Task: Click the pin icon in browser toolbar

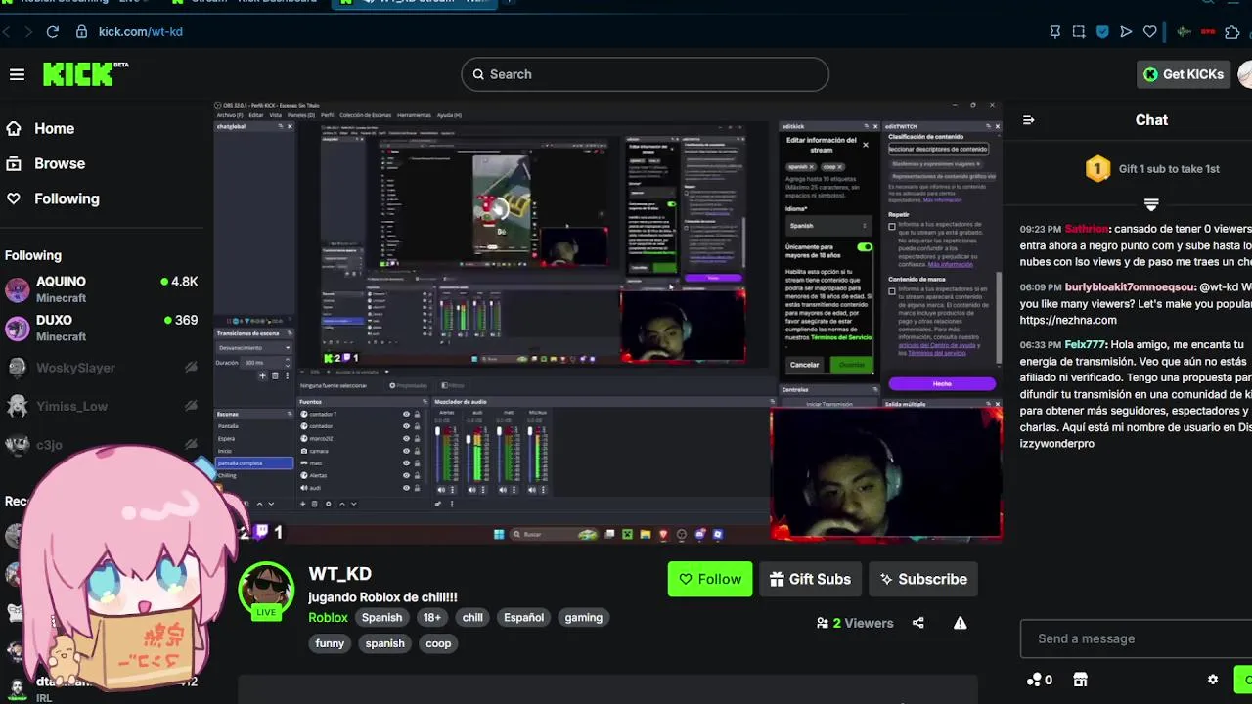Action: [1054, 32]
